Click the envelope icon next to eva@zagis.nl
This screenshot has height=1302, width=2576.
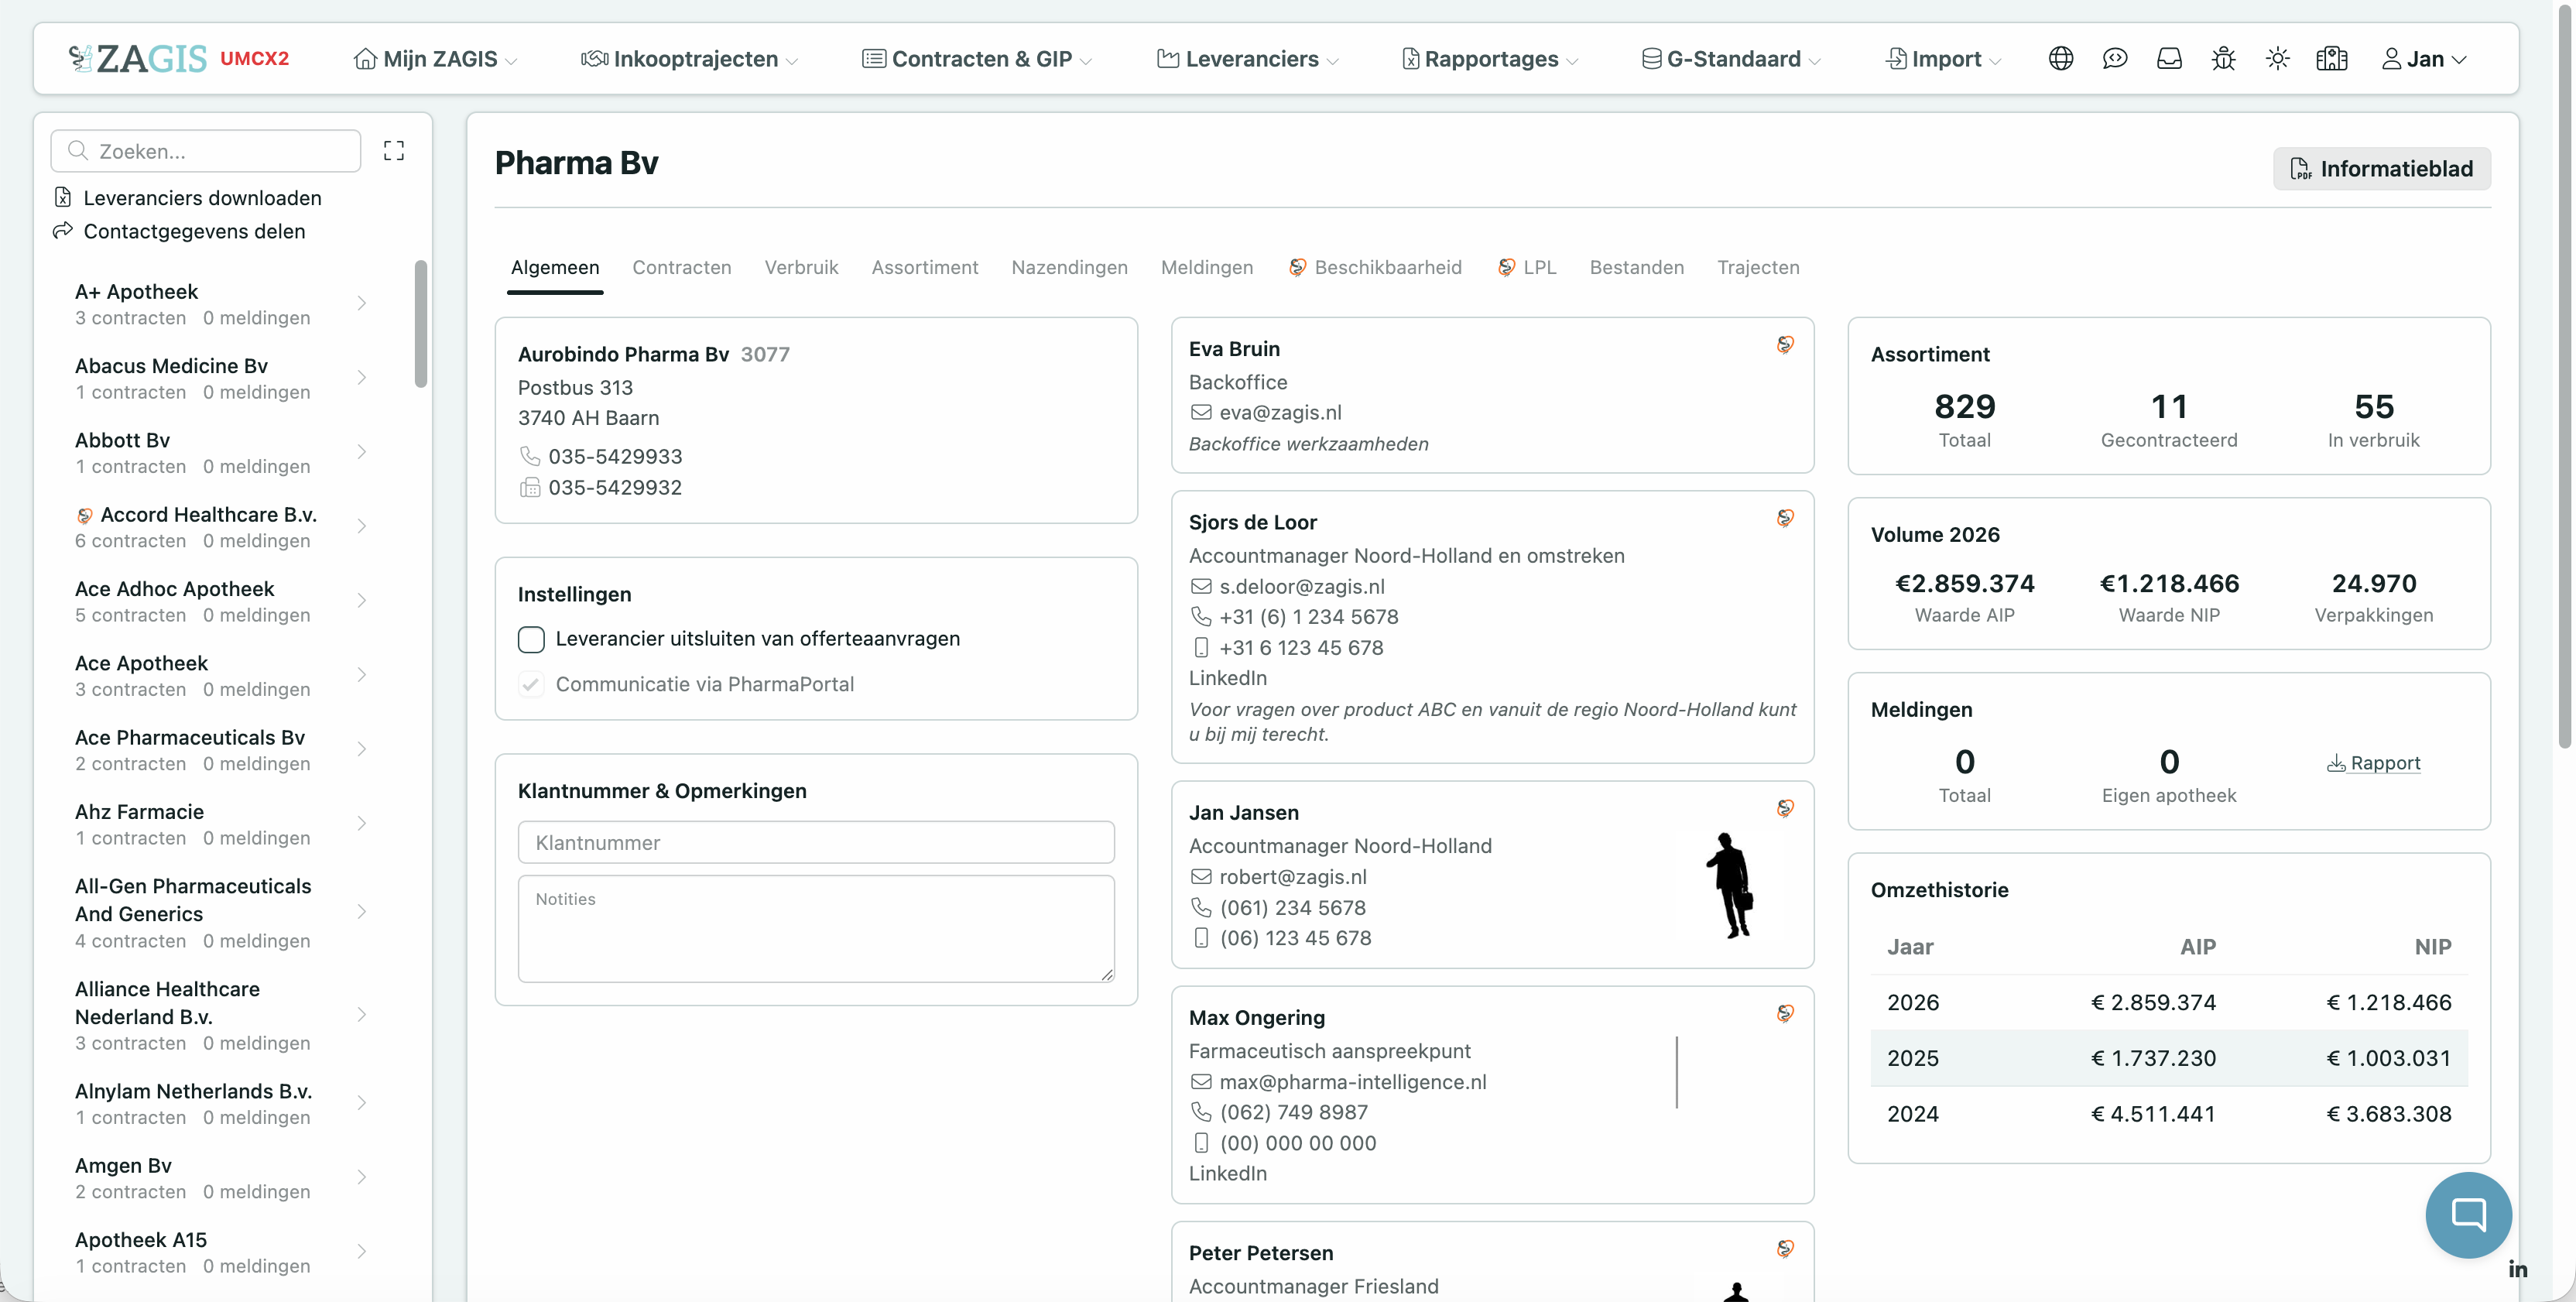tap(1201, 413)
